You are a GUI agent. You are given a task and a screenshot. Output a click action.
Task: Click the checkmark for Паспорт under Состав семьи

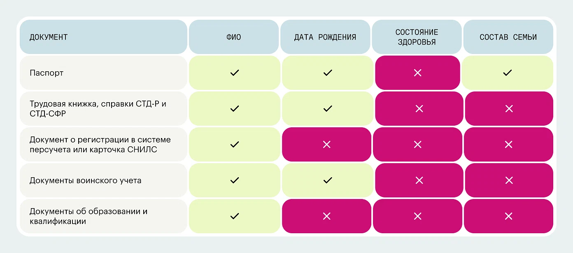[507, 73]
